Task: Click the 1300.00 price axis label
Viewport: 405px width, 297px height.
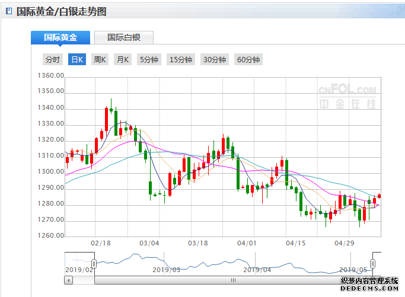Action: click(x=51, y=171)
